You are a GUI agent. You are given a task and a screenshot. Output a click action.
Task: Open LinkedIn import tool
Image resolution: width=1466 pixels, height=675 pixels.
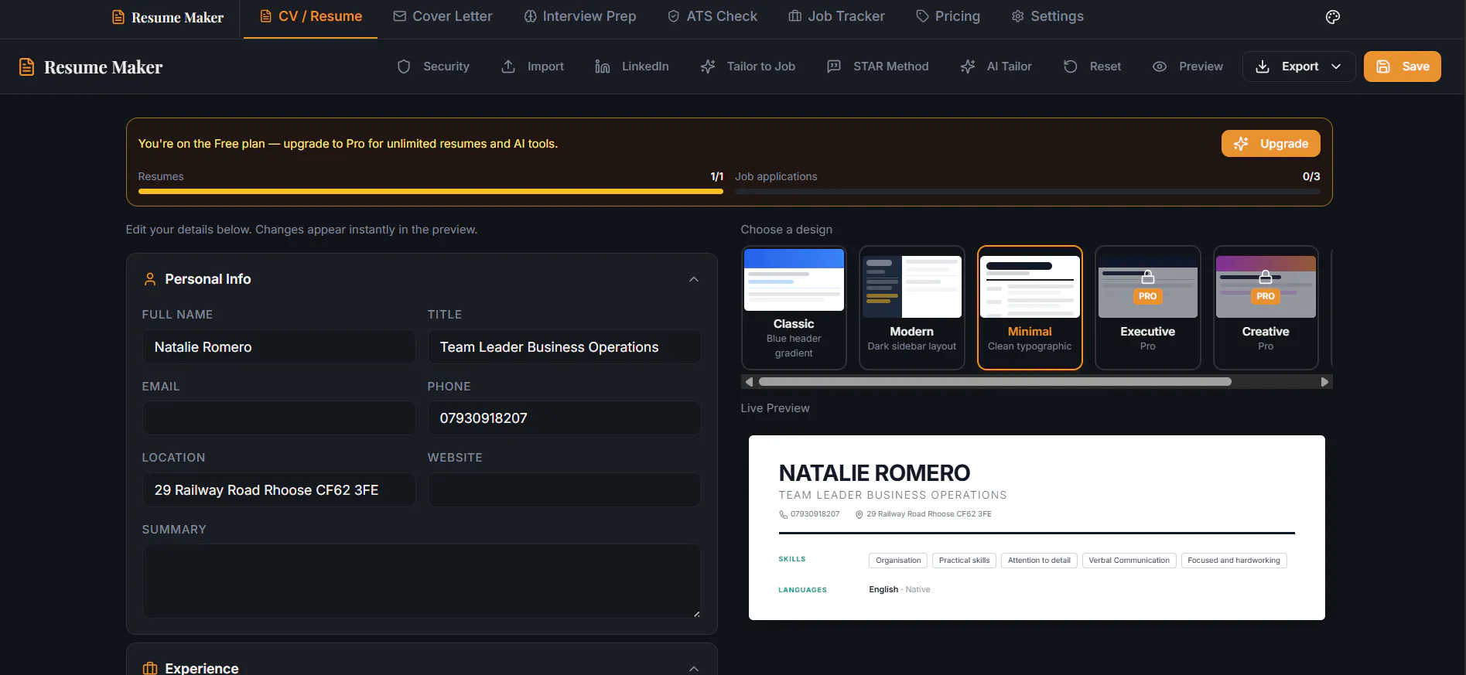pyautogui.click(x=632, y=66)
